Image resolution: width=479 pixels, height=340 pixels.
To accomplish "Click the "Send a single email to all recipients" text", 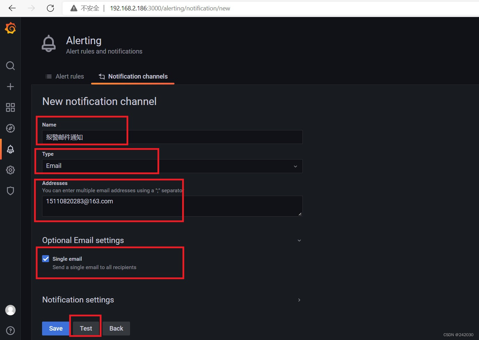I will [94, 267].
